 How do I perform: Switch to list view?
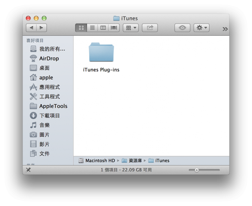92,28
